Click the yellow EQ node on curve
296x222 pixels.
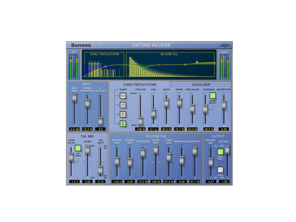click(197, 62)
